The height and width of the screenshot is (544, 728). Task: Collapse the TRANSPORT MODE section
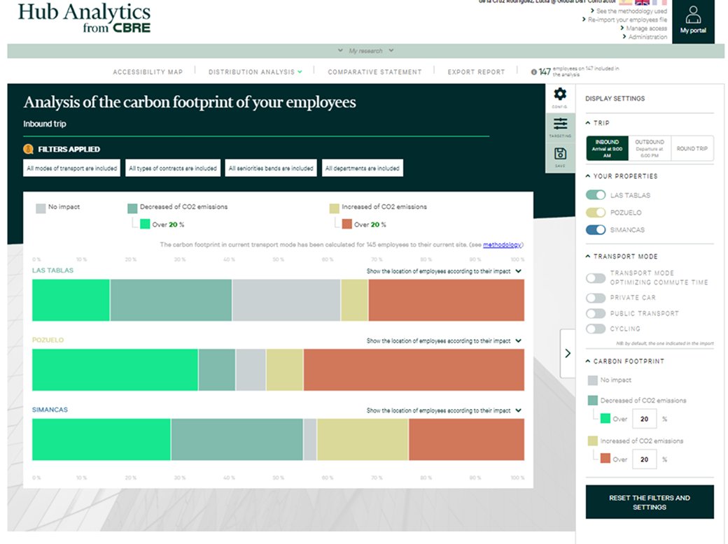point(622,257)
